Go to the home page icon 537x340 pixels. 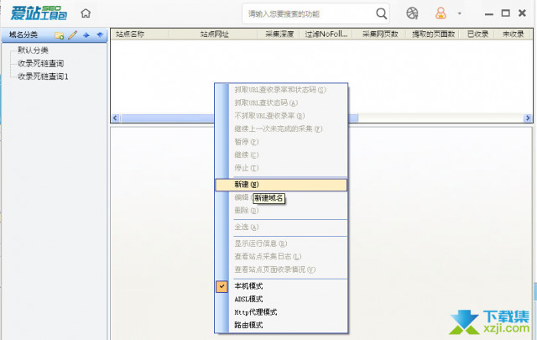(86, 13)
